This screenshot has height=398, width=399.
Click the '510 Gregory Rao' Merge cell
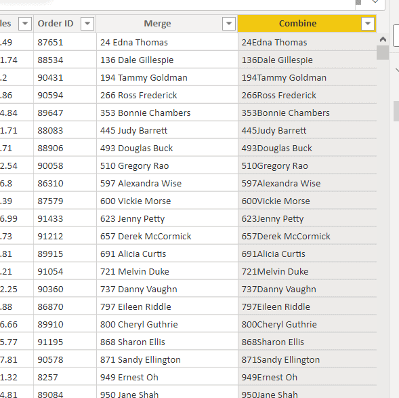[167, 165]
